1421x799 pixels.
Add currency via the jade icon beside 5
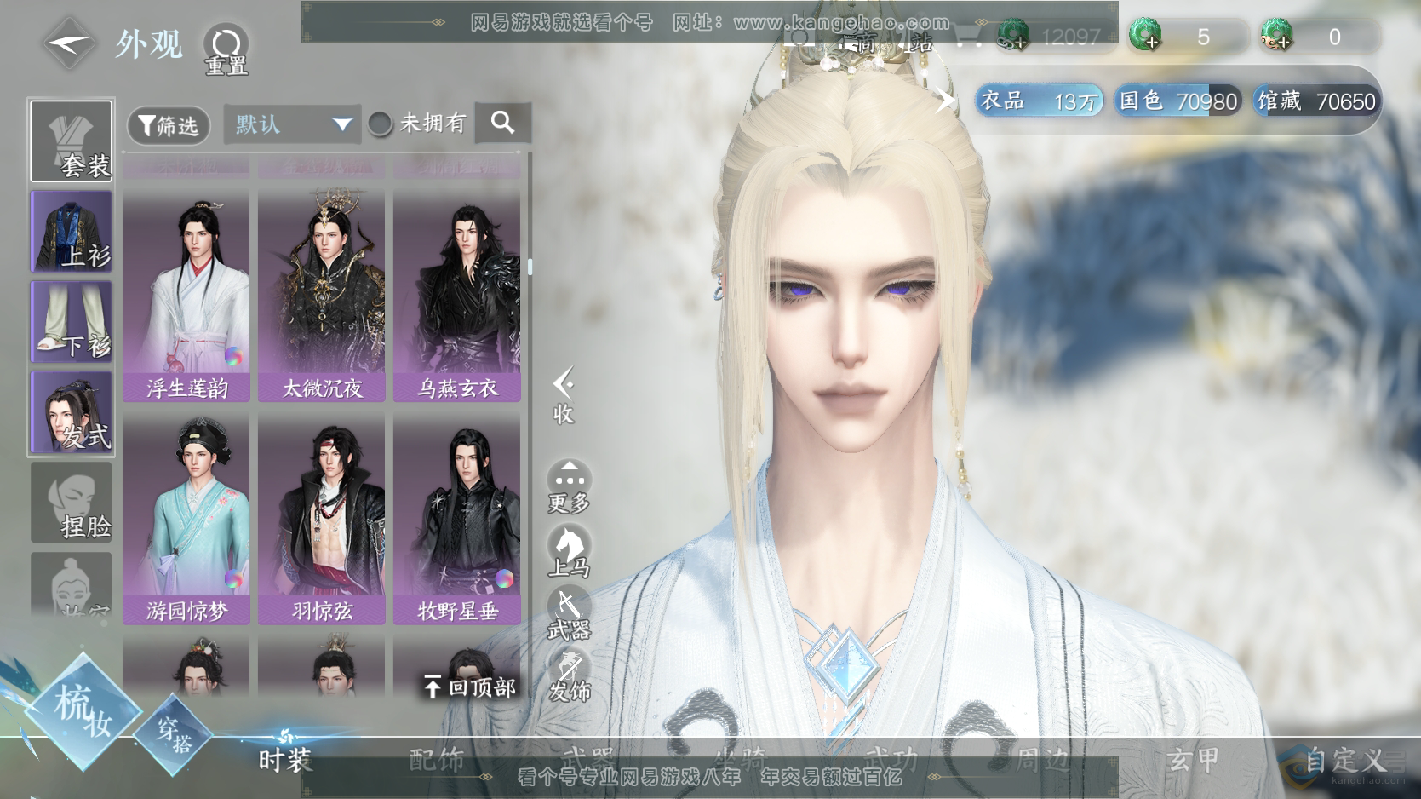point(1145,36)
